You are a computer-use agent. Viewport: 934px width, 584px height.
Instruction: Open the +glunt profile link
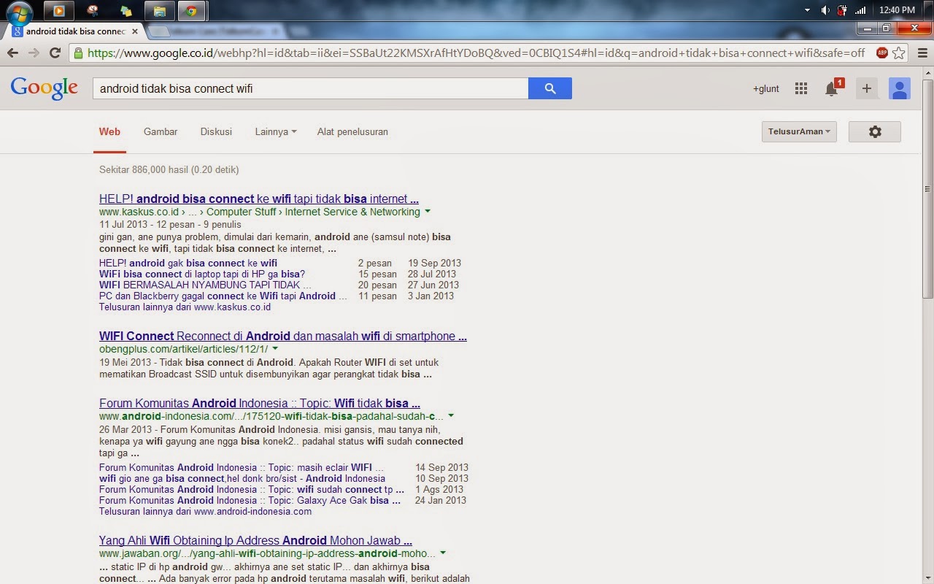click(766, 88)
